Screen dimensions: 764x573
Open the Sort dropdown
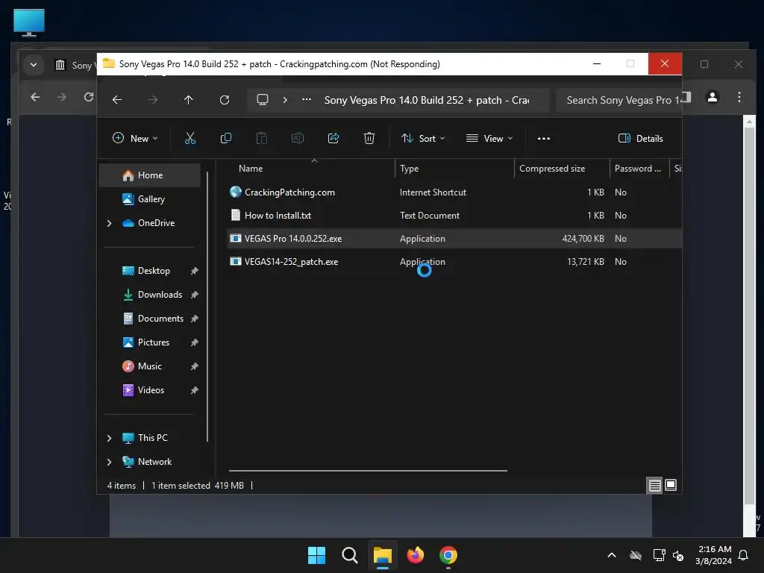[423, 138]
